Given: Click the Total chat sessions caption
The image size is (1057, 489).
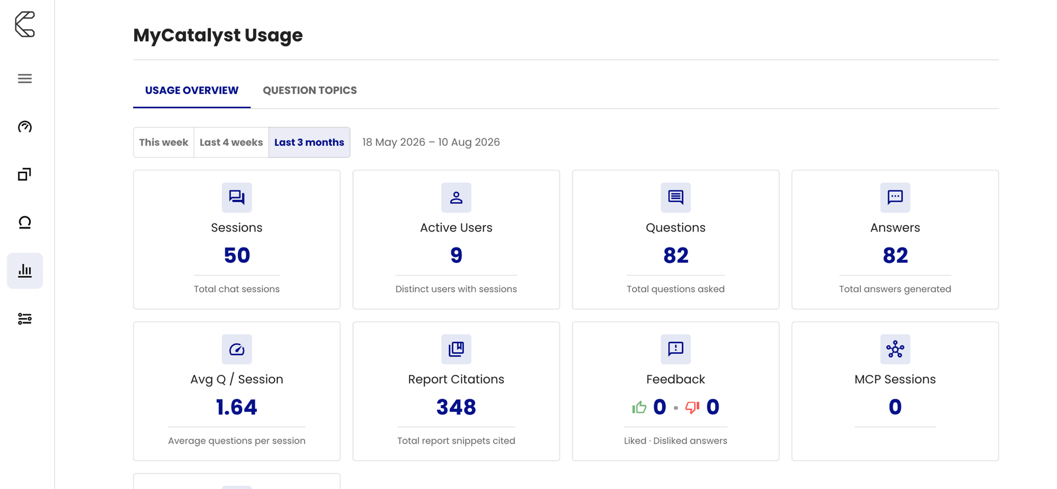Looking at the screenshot, I should [237, 289].
